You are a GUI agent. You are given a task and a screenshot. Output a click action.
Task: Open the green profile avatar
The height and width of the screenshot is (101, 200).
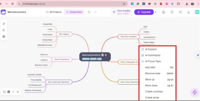coord(197,12)
